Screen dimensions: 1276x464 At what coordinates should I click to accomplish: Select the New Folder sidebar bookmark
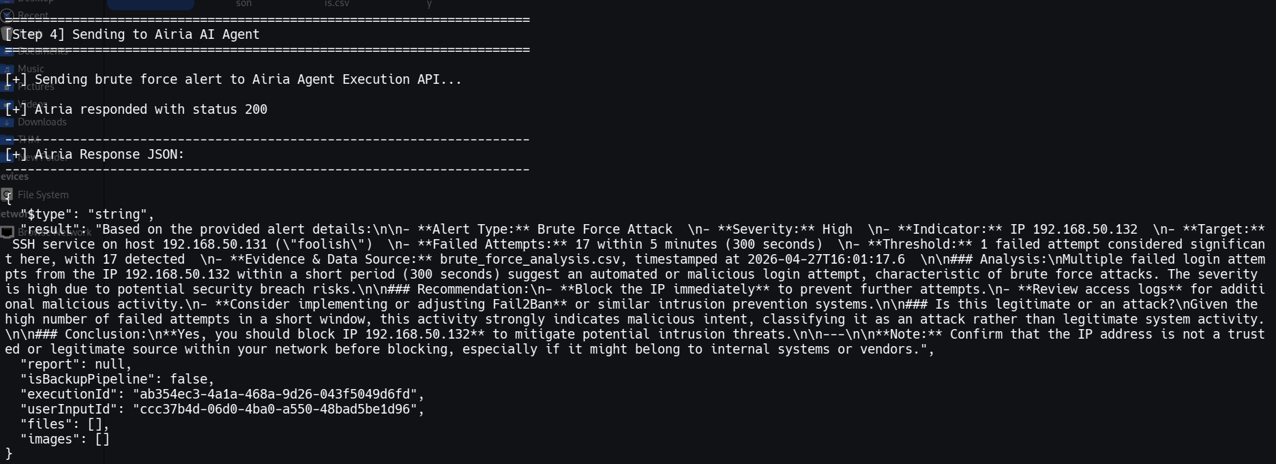41,157
